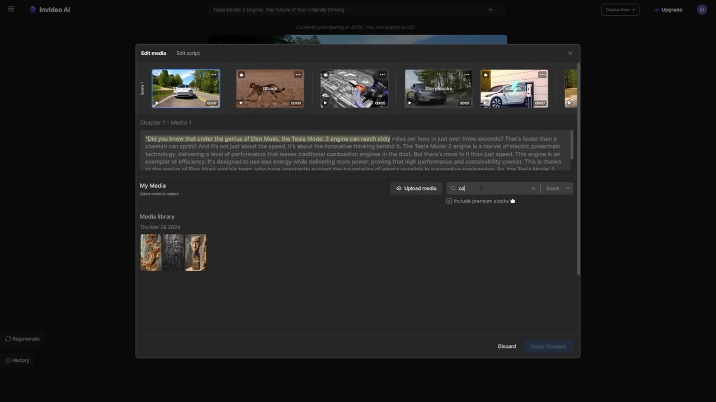Play the charging Tesla clip preview

pyautogui.click(x=485, y=103)
